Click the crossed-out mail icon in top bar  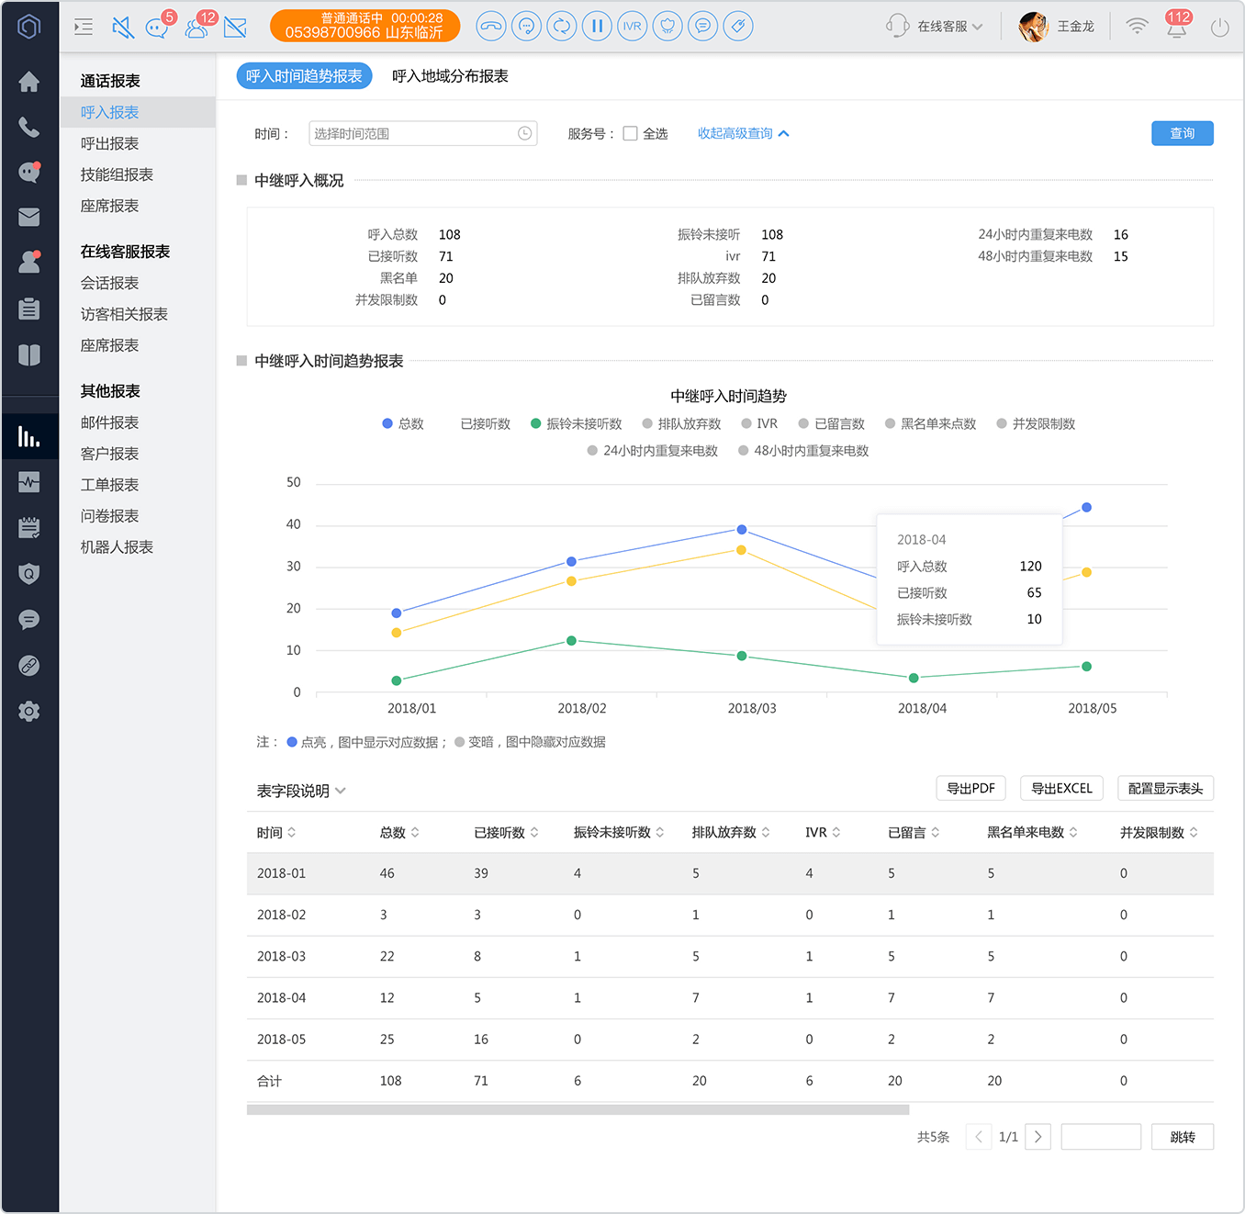point(235,28)
